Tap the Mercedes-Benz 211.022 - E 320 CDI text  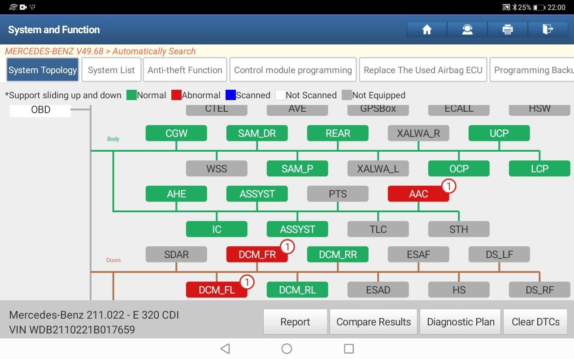click(94, 315)
